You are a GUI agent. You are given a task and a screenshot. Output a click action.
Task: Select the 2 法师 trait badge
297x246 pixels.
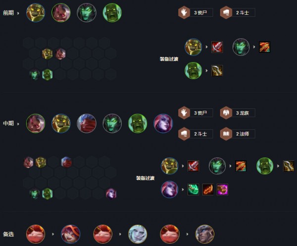[238, 134]
